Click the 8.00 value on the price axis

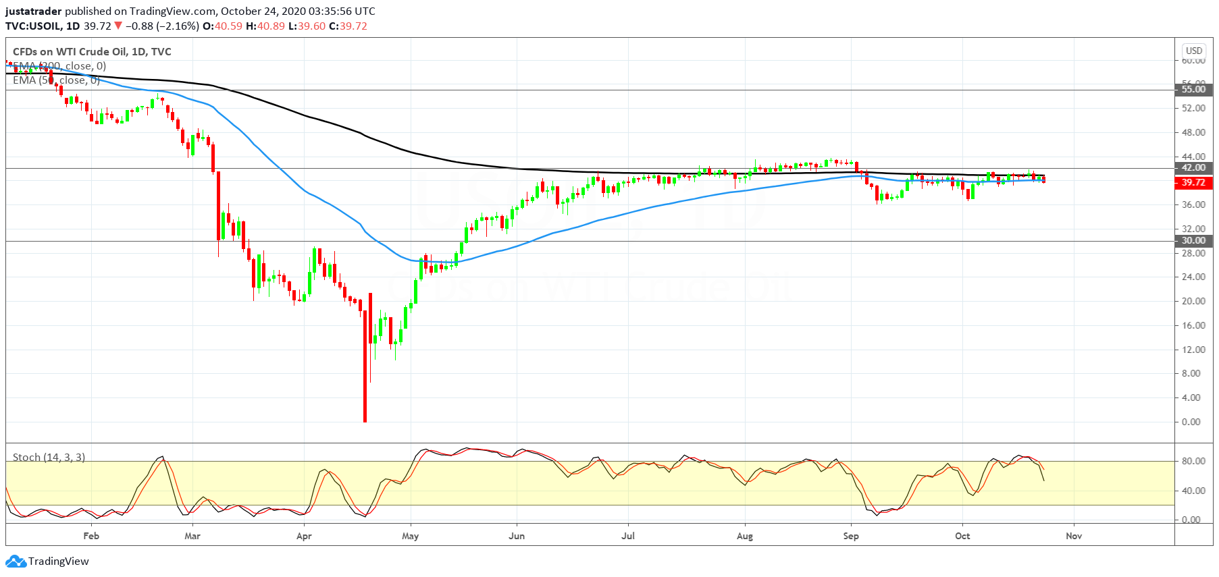1191,373
